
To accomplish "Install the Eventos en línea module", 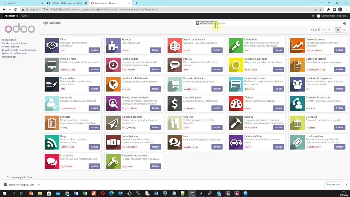I will [x=340, y=147].
